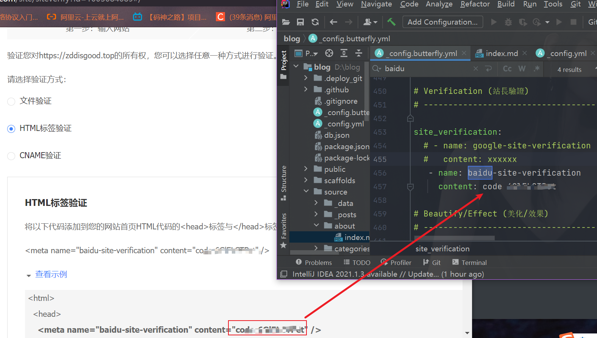Click blog breadcrumb in navigation bar
597x338 pixels.
[292, 39]
